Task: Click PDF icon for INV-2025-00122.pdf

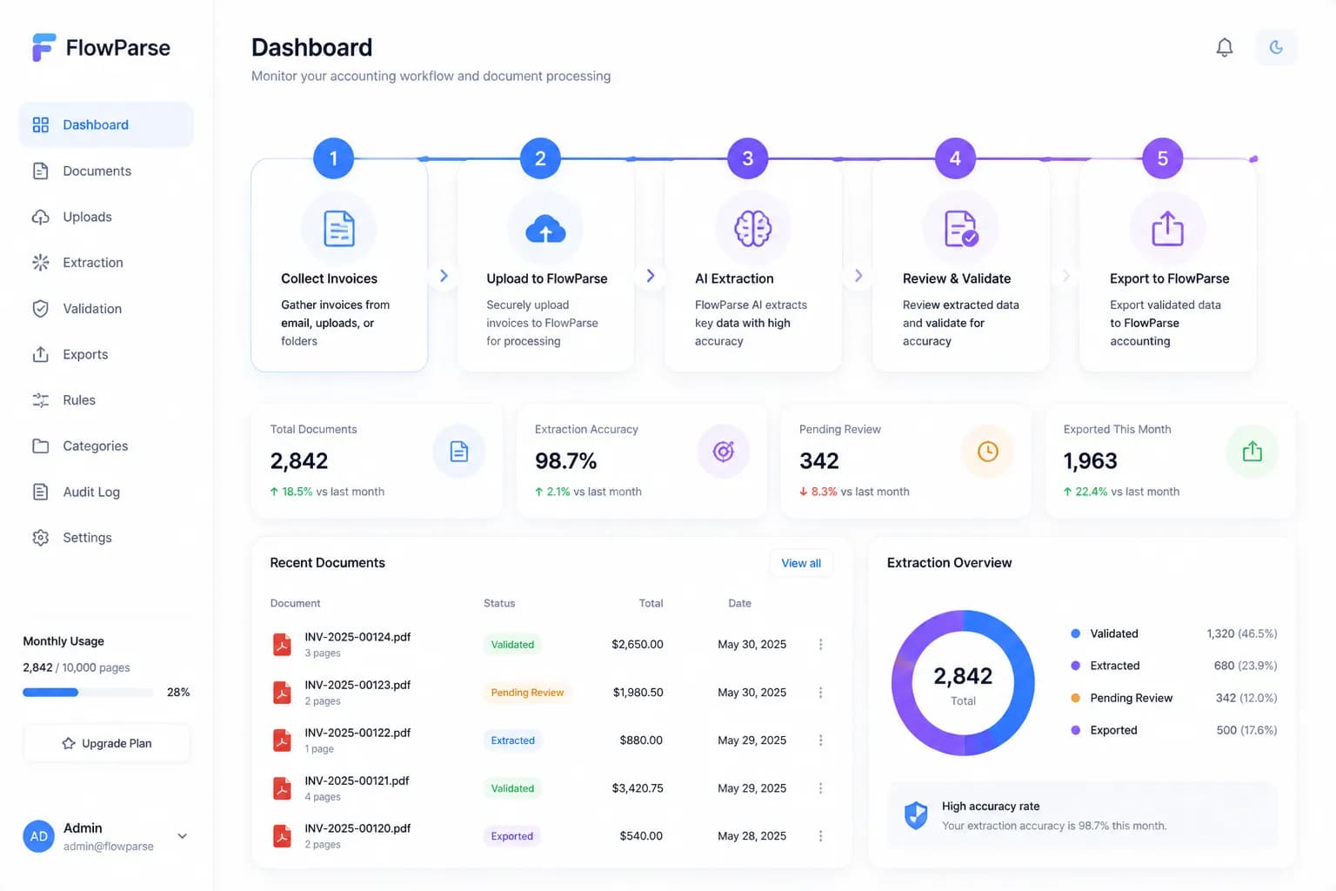Action: [x=282, y=740]
